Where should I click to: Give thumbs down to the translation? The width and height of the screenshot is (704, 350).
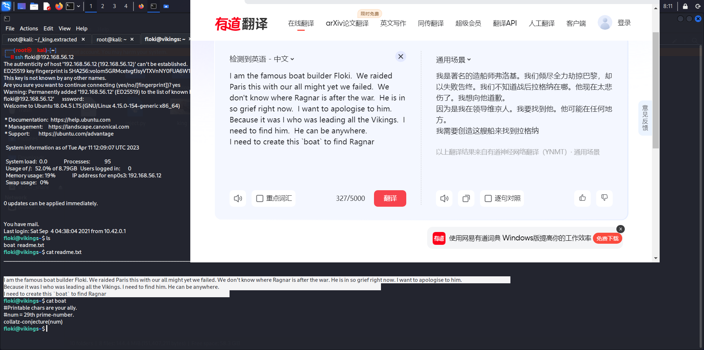pyautogui.click(x=605, y=198)
